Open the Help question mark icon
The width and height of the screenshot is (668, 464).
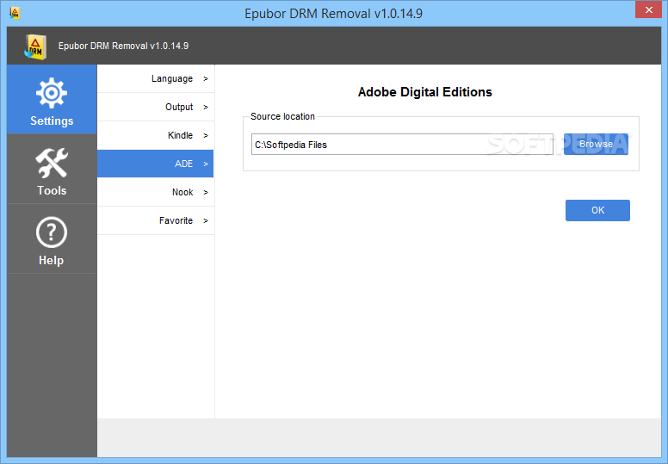coord(51,232)
